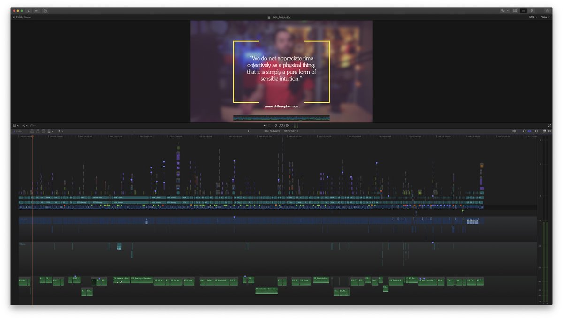Expand the tool selection dropdown chevron
Image resolution: width=563 pixels, height=319 pixels.
62,131
